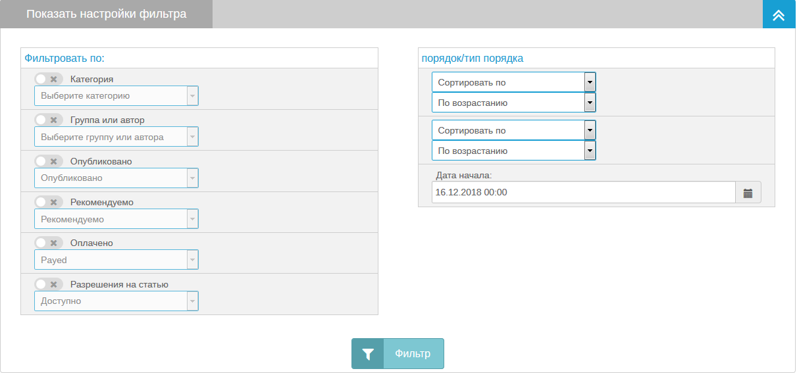Expand the Рекомендуемо select box
The width and height of the screenshot is (797, 373).
click(x=116, y=219)
